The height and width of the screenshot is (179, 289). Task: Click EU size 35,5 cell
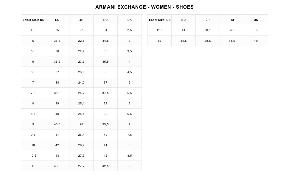point(57,41)
